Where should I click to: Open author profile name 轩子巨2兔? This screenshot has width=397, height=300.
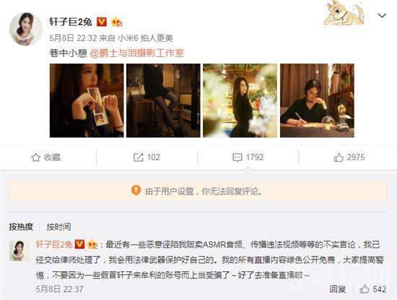[71, 22]
